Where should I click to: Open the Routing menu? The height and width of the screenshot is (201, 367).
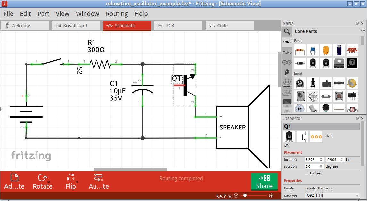click(117, 14)
